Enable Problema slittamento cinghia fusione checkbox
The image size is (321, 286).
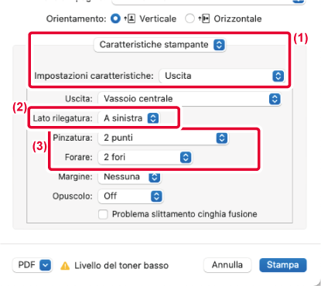pyautogui.click(x=103, y=214)
